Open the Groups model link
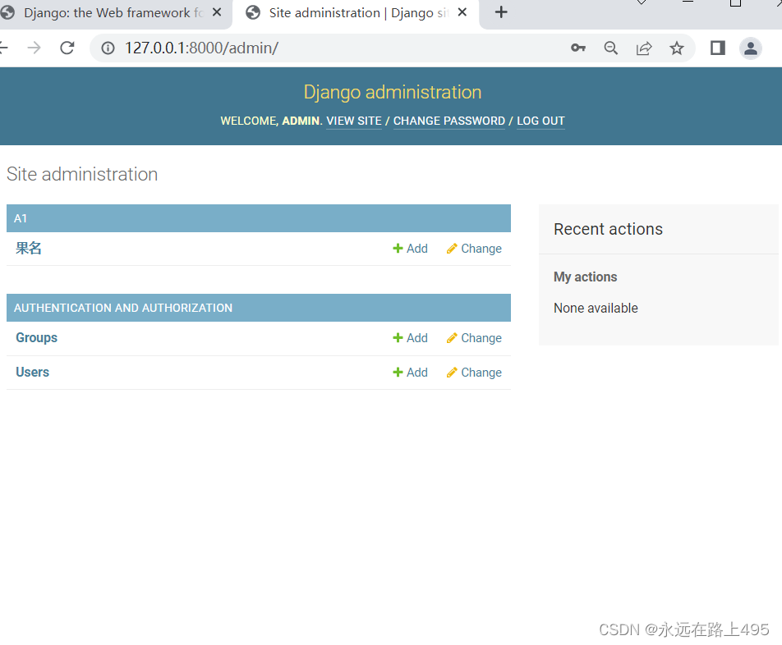782x645 pixels. 36,338
